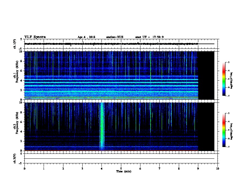This screenshot has height=189, width=245.
Task: Select the "start UT = 17:50:9" text
Action: [x=149, y=37]
